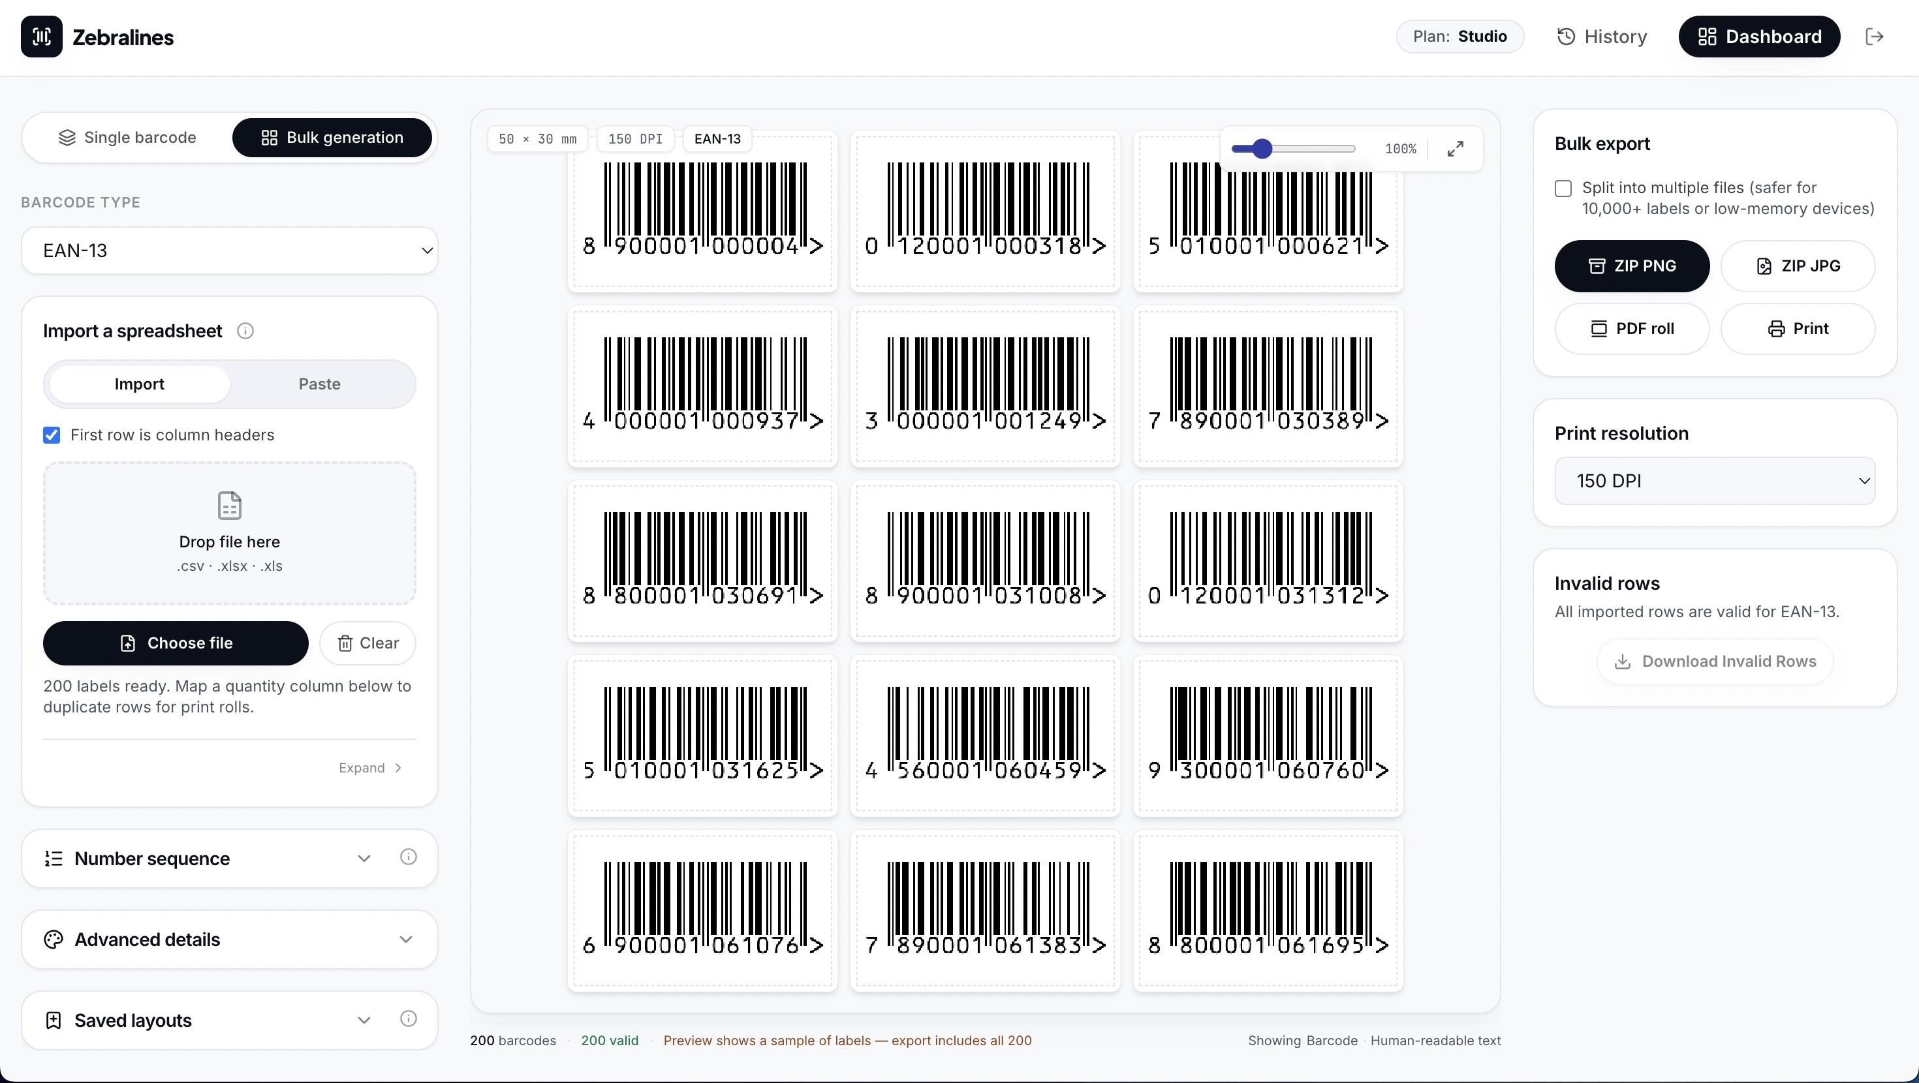Click the Clear button

point(368,643)
